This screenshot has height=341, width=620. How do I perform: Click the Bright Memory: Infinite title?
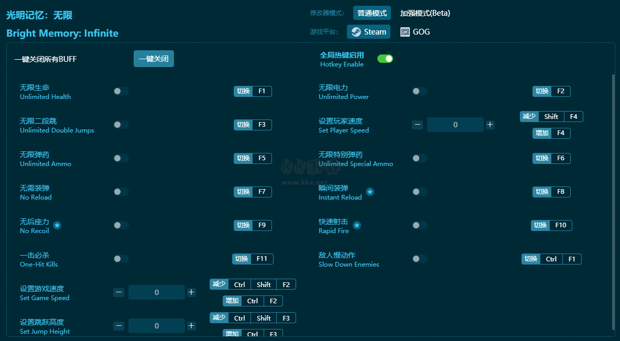(62, 33)
